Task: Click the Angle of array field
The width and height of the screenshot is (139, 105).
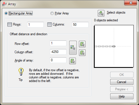Action: click(58, 60)
